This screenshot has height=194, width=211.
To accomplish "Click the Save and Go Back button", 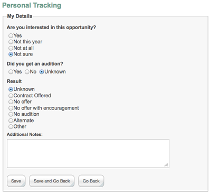I will 52,181.
